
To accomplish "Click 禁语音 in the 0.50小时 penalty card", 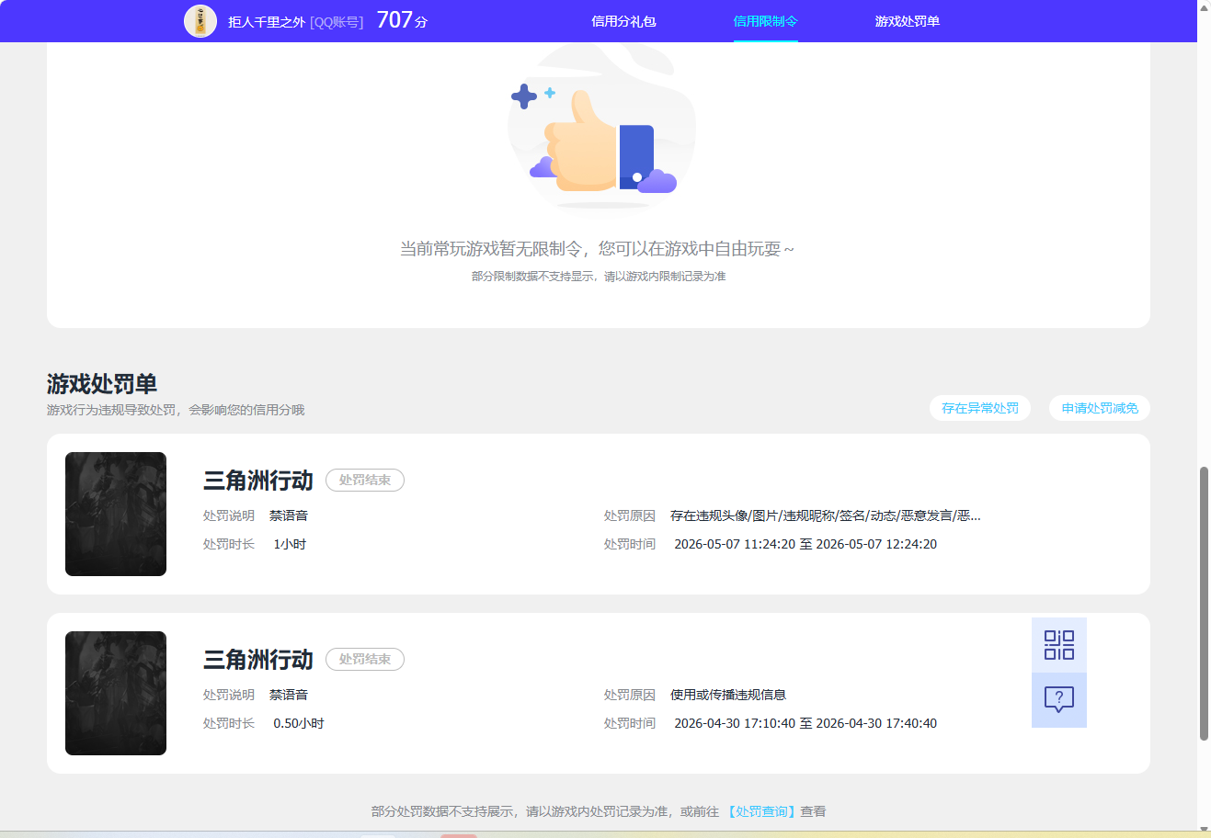I will click(x=289, y=695).
